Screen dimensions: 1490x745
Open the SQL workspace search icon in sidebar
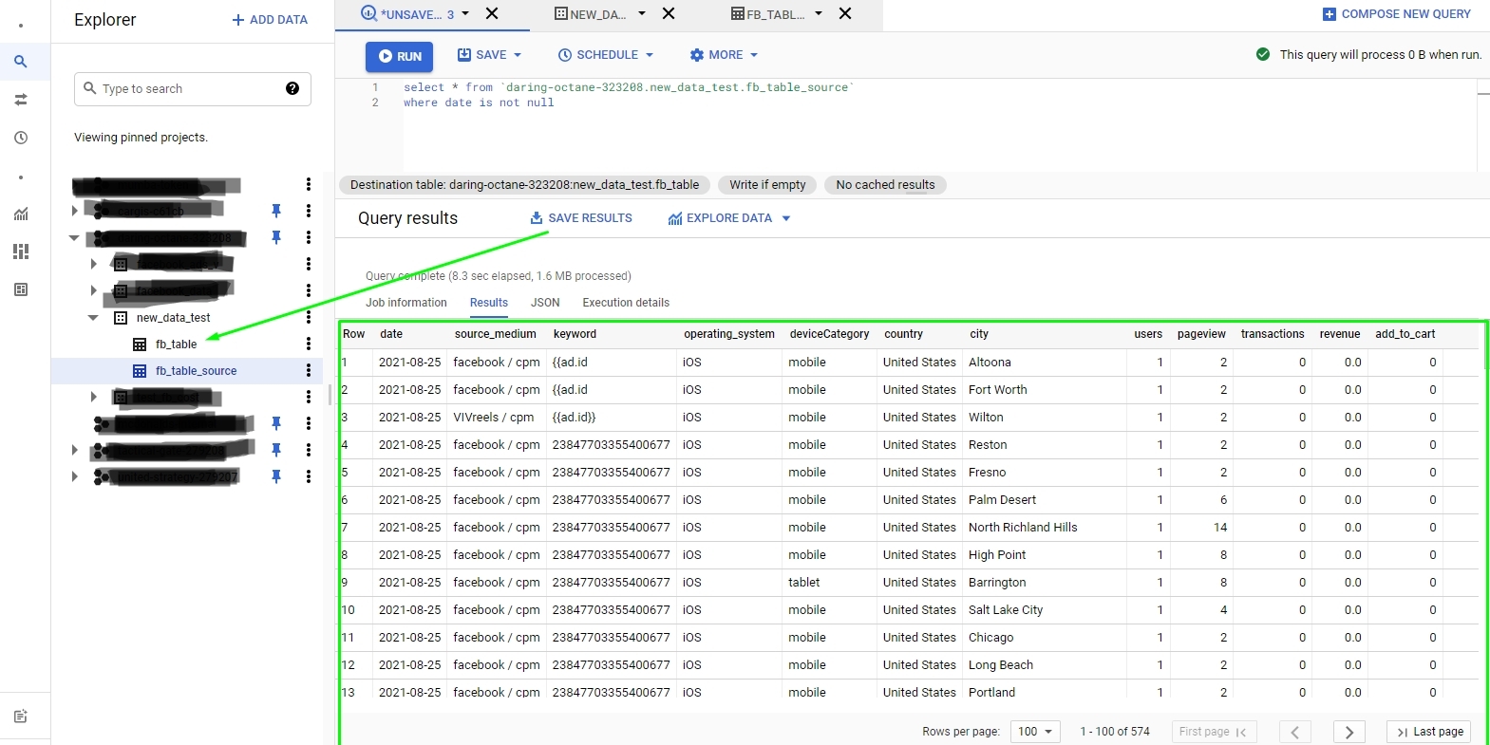coord(20,62)
